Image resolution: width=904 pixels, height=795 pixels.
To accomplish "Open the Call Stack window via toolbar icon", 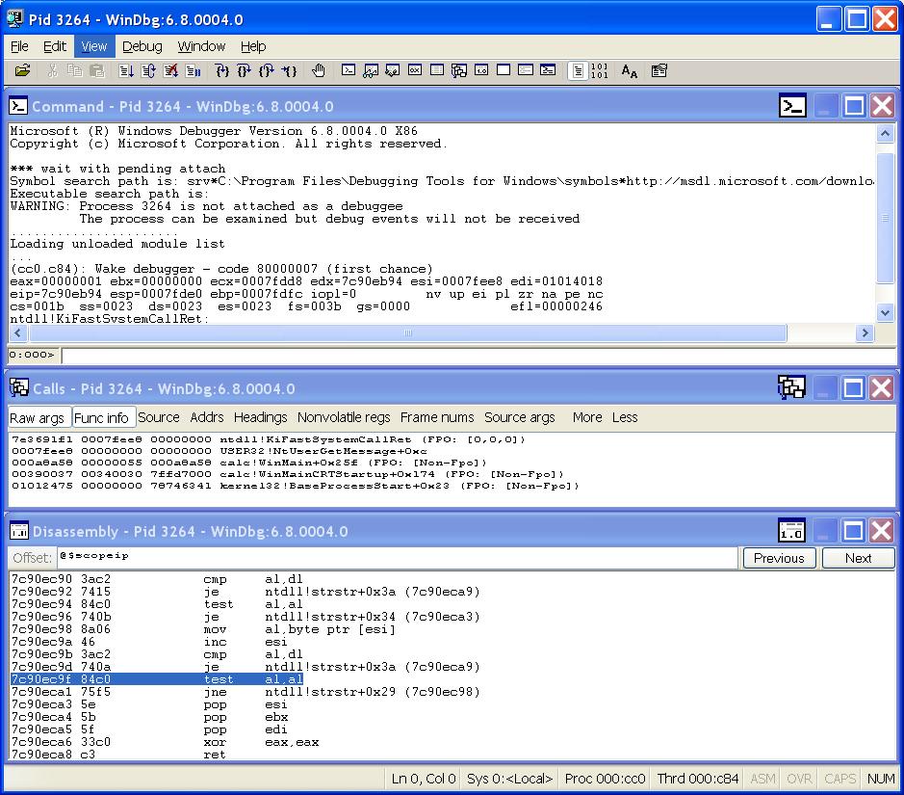I will 459,70.
